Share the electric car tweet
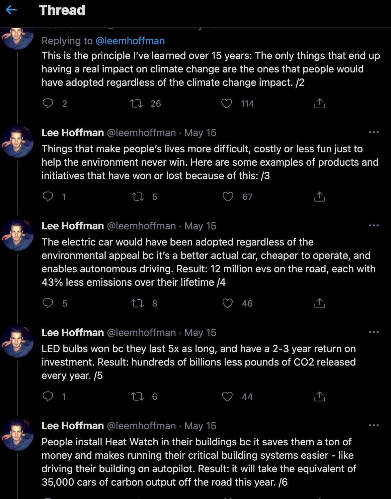391x499 pixels. [320, 303]
